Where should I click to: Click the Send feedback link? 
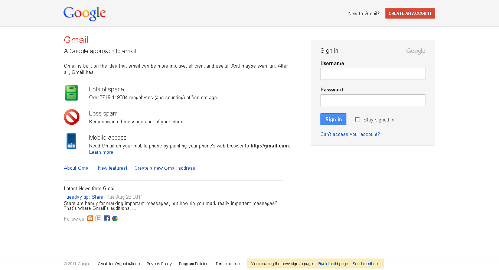(x=366, y=264)
